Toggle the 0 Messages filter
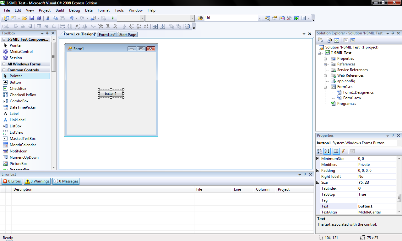Viewport: 402px width, 241px height. (x=66, y=181)
